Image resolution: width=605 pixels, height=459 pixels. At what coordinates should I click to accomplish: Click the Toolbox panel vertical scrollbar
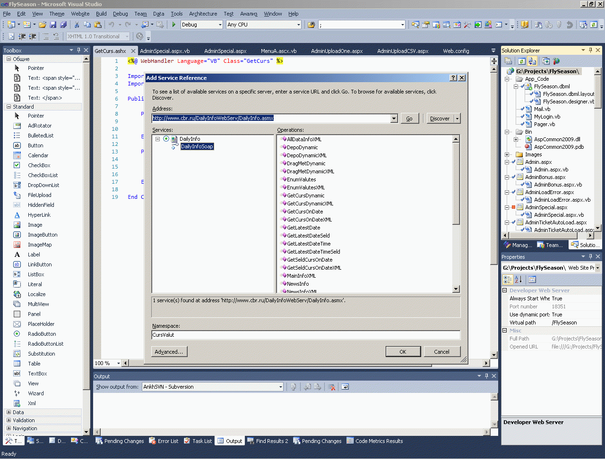coord(86,245)
